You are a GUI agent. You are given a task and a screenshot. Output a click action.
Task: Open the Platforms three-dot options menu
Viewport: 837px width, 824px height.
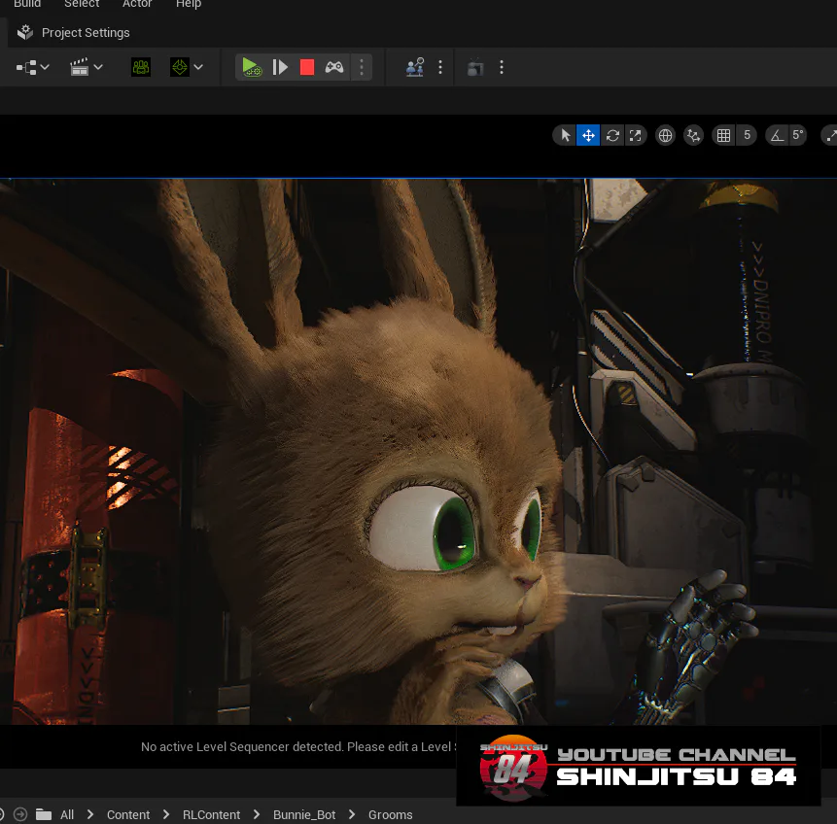(440, 67)
